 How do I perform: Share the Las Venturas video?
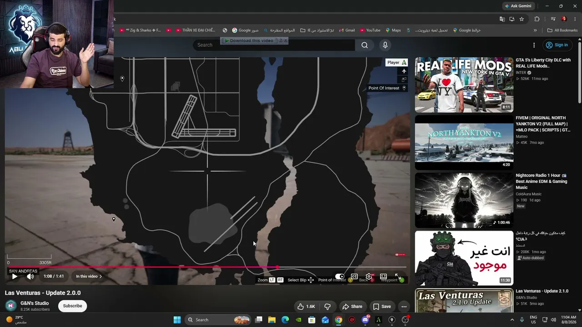352,307
